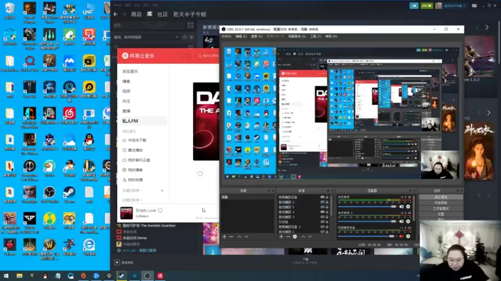501x281 pixels.
Task: Click NetEase search field in header
Action: [209, 56]
